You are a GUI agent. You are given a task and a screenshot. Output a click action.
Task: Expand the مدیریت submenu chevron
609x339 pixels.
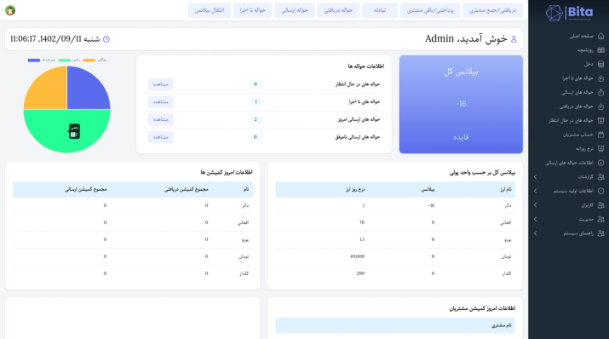535,219
